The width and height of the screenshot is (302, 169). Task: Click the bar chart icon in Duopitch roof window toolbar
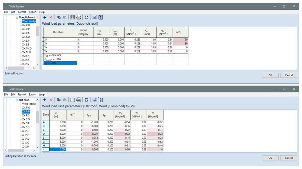[95, 18]
